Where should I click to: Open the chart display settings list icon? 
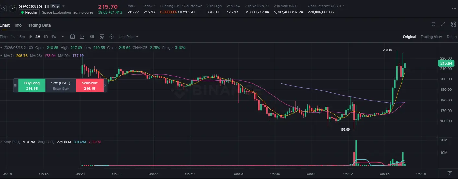point(102,37)
